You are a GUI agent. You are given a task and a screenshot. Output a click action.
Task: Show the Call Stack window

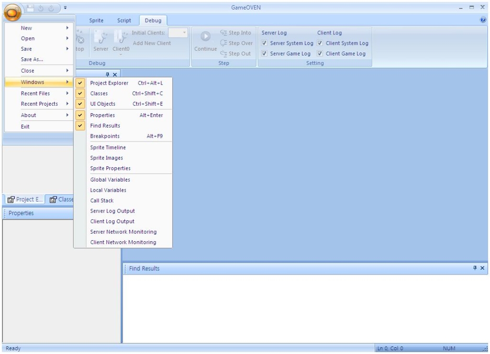[x=123, y=201]
